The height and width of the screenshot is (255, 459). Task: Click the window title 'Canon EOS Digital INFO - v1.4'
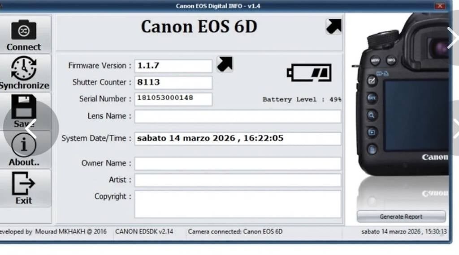coord(218,6)
